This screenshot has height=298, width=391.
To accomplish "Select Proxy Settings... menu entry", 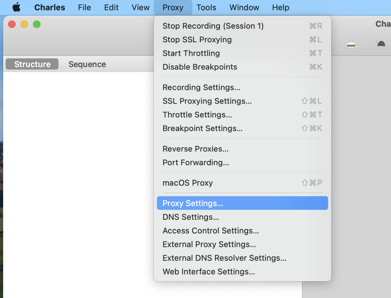I will pos(193,203).
